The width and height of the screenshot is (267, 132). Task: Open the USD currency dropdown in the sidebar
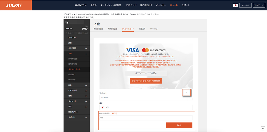(x=69, y=29)
